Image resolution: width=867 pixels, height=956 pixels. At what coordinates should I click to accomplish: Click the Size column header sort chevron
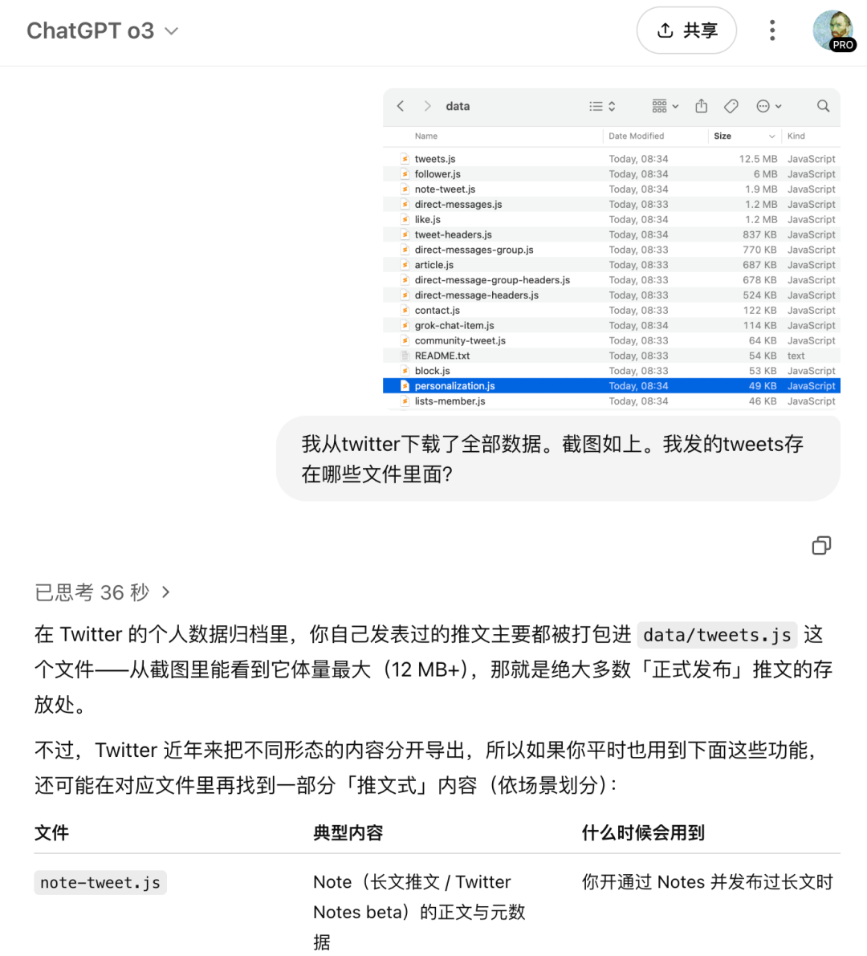772,136
